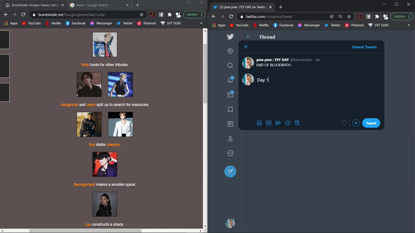Click Lia's tribute photo
The width and height of the screenshot is (415, 233).
pyautogui.click(x=105, y=204)
